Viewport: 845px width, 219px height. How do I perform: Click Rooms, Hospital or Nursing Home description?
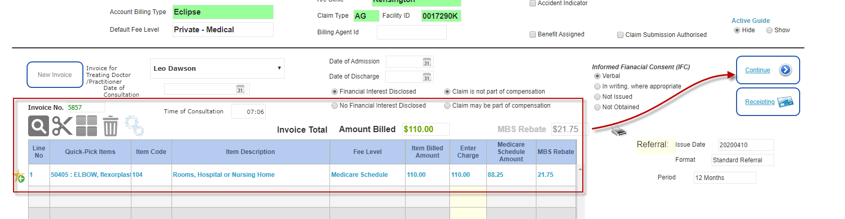tap(224, 175)
